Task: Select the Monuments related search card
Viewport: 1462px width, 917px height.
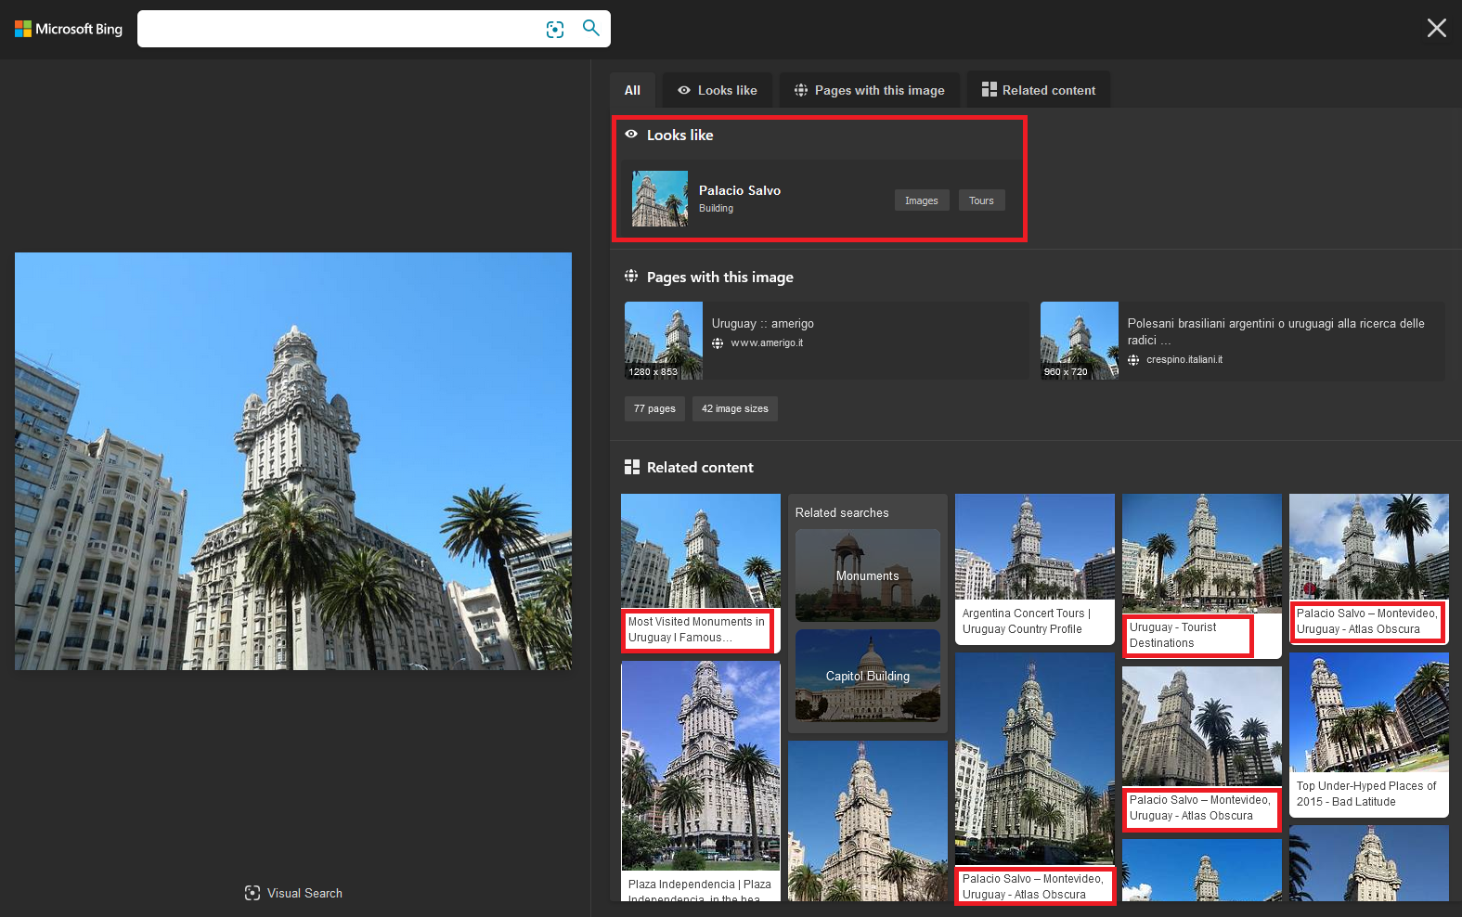Action: pyautogui.click(x=868, y=575)
